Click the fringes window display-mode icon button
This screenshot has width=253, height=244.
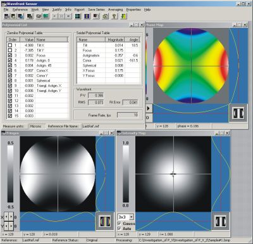[x=105, y=221]
